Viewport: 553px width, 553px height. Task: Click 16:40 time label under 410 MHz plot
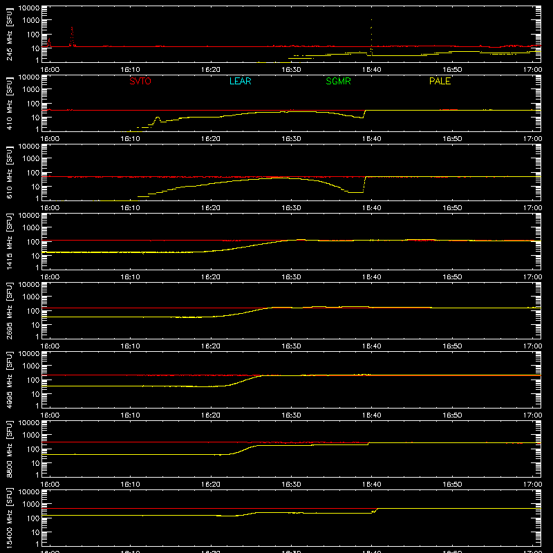coord(371,139)
